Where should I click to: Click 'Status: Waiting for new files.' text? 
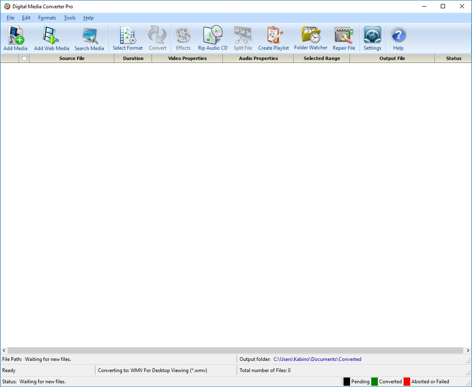(34, 382)
